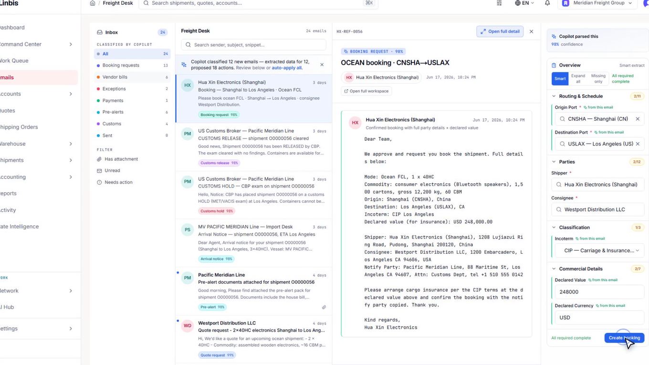This screenshot has height=365, width=649.
Task: Click the PS avatar for Import Desk email
Action: coord(188,230)
